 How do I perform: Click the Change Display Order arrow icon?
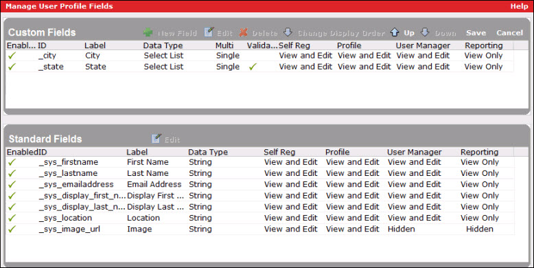pyautogui.click(x=288, y=32)
